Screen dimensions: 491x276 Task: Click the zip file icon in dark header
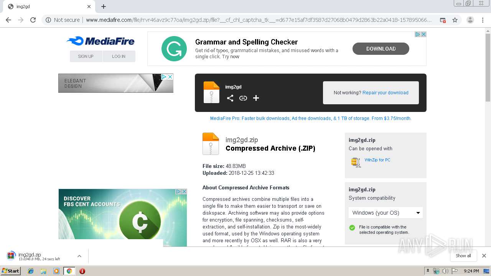(x=211, y=92)
